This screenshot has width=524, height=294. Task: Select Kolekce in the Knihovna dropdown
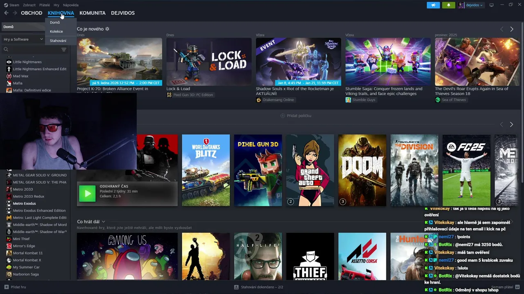click(56, 31)
